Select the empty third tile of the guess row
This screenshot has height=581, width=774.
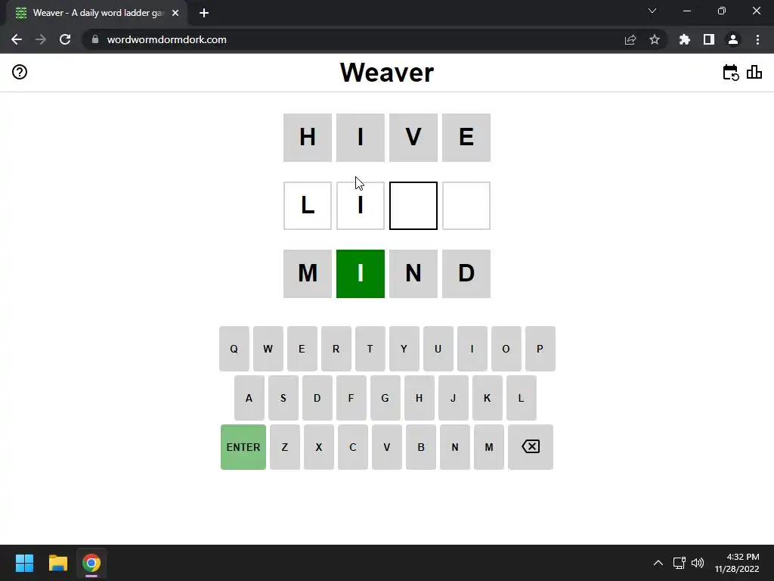tap(413, 206)
